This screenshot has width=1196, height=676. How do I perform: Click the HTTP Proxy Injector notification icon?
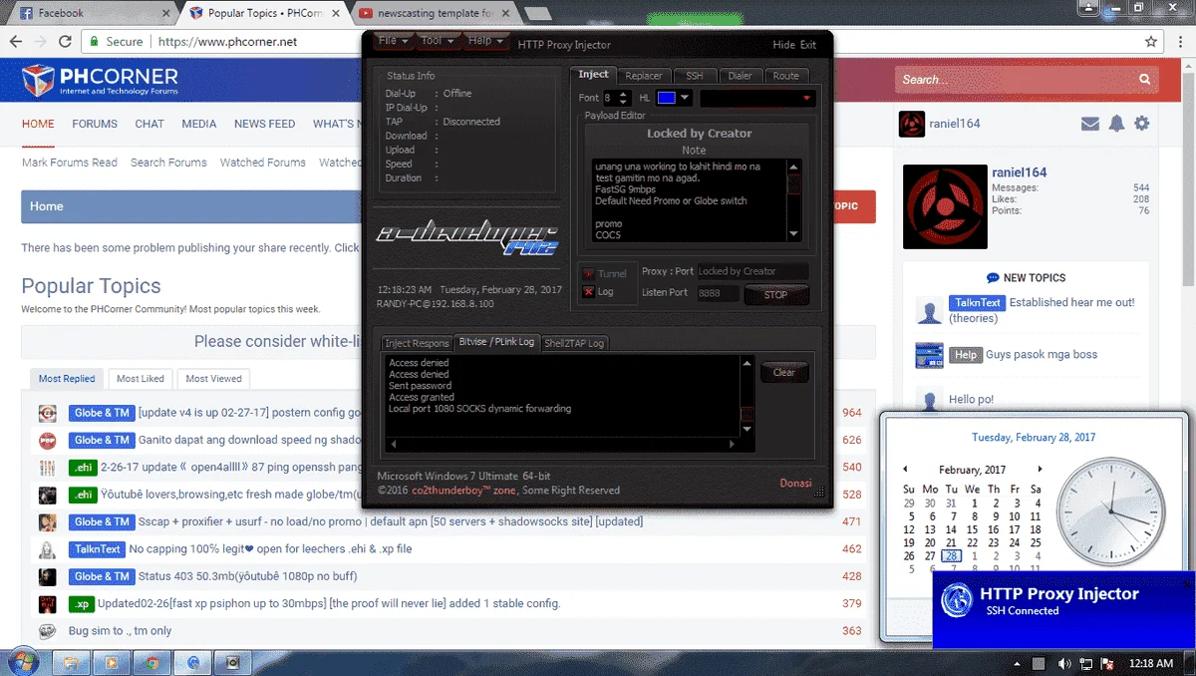pos(958,600)
